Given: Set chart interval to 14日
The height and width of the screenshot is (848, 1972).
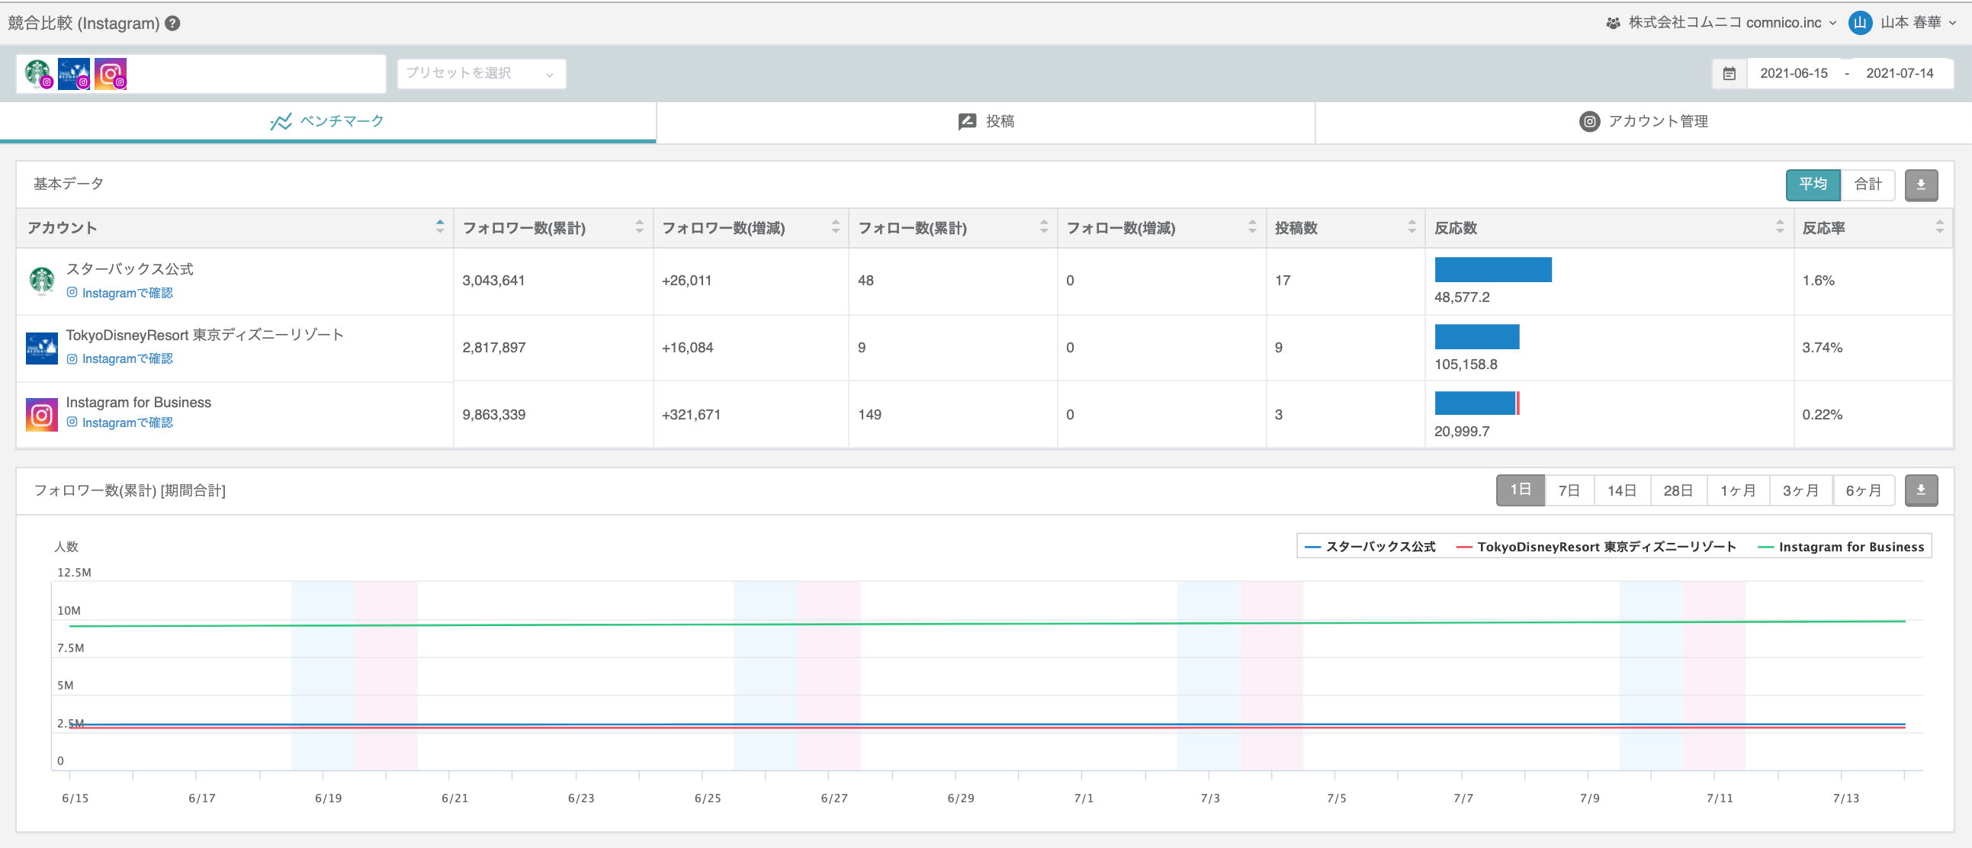Looking at the screenshot, I should 1622,490.
